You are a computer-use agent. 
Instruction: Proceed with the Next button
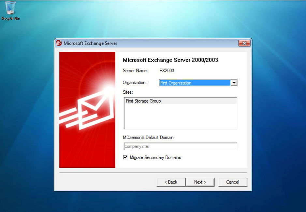click(200, 182)
